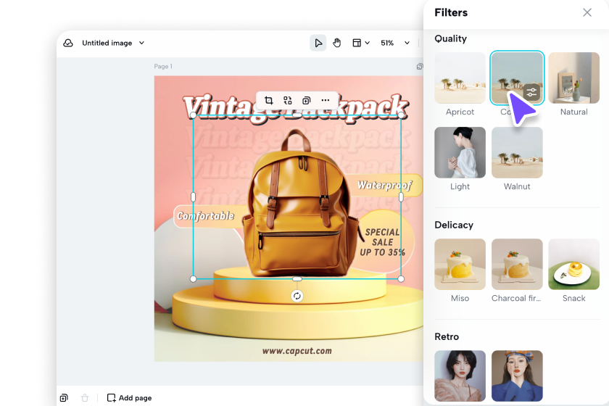Screen dimensions: 609x406
Task: Apply the Snack filter
Action: click(573, 264)
